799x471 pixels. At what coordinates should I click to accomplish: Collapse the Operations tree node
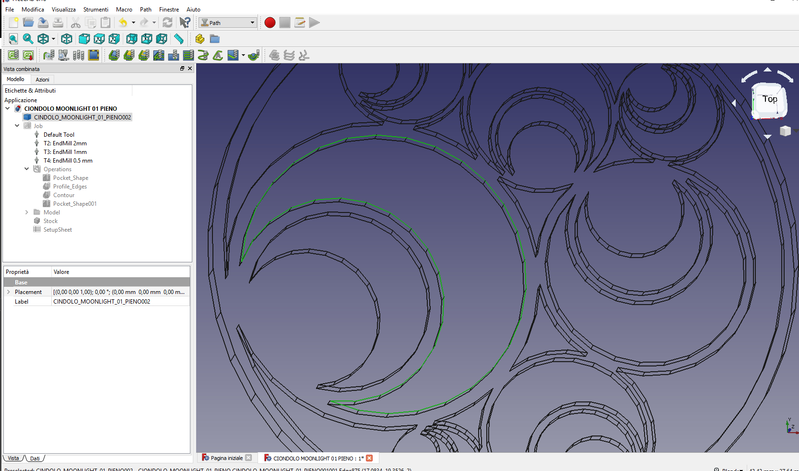27,169
